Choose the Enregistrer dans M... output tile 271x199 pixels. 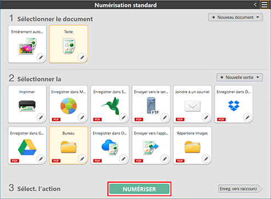click(x=68, y=104)
